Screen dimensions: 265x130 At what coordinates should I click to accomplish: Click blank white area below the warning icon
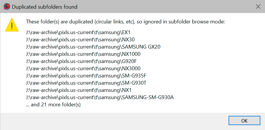coord(12,72)
